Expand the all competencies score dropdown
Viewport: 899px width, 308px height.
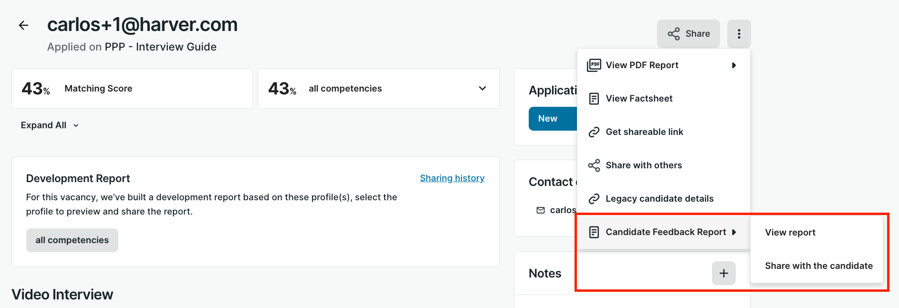pyautogui.click(x=482, y=88)
